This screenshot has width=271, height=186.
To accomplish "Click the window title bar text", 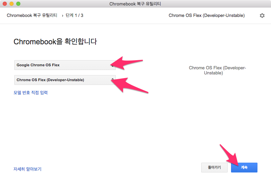I will (135, 4).
